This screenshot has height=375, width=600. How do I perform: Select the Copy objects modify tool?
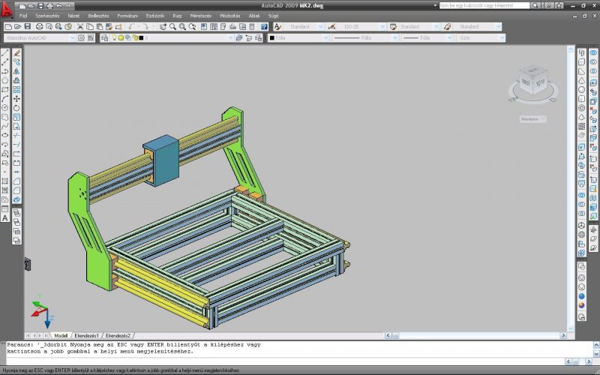coord(16,62)
